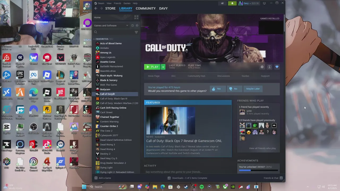
Task: Click the green PLAY button
Action: pyautogui.click(x=152, y=67)
